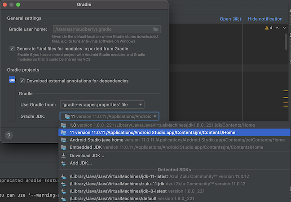
Task: Click the plus icon beside Add JDK...
Action: (x=64, y=163)
